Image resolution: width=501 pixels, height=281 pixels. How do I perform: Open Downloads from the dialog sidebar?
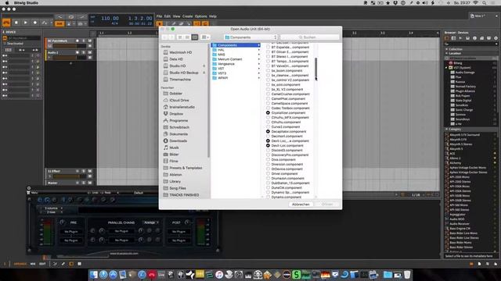pyautogui.click(x=178, y=140)
